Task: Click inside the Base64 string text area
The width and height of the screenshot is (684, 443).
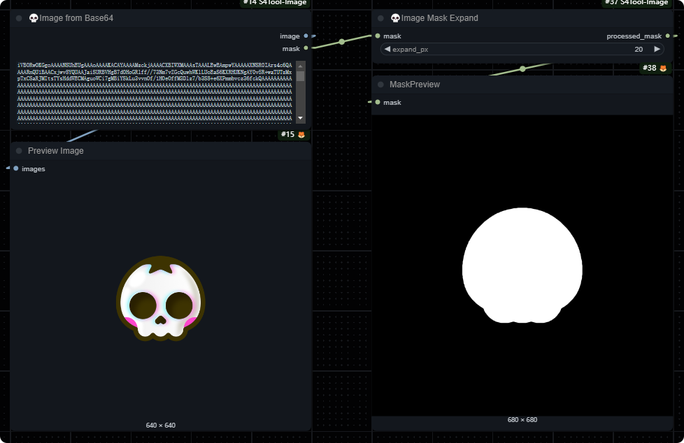Action: (x=154, y=92)
